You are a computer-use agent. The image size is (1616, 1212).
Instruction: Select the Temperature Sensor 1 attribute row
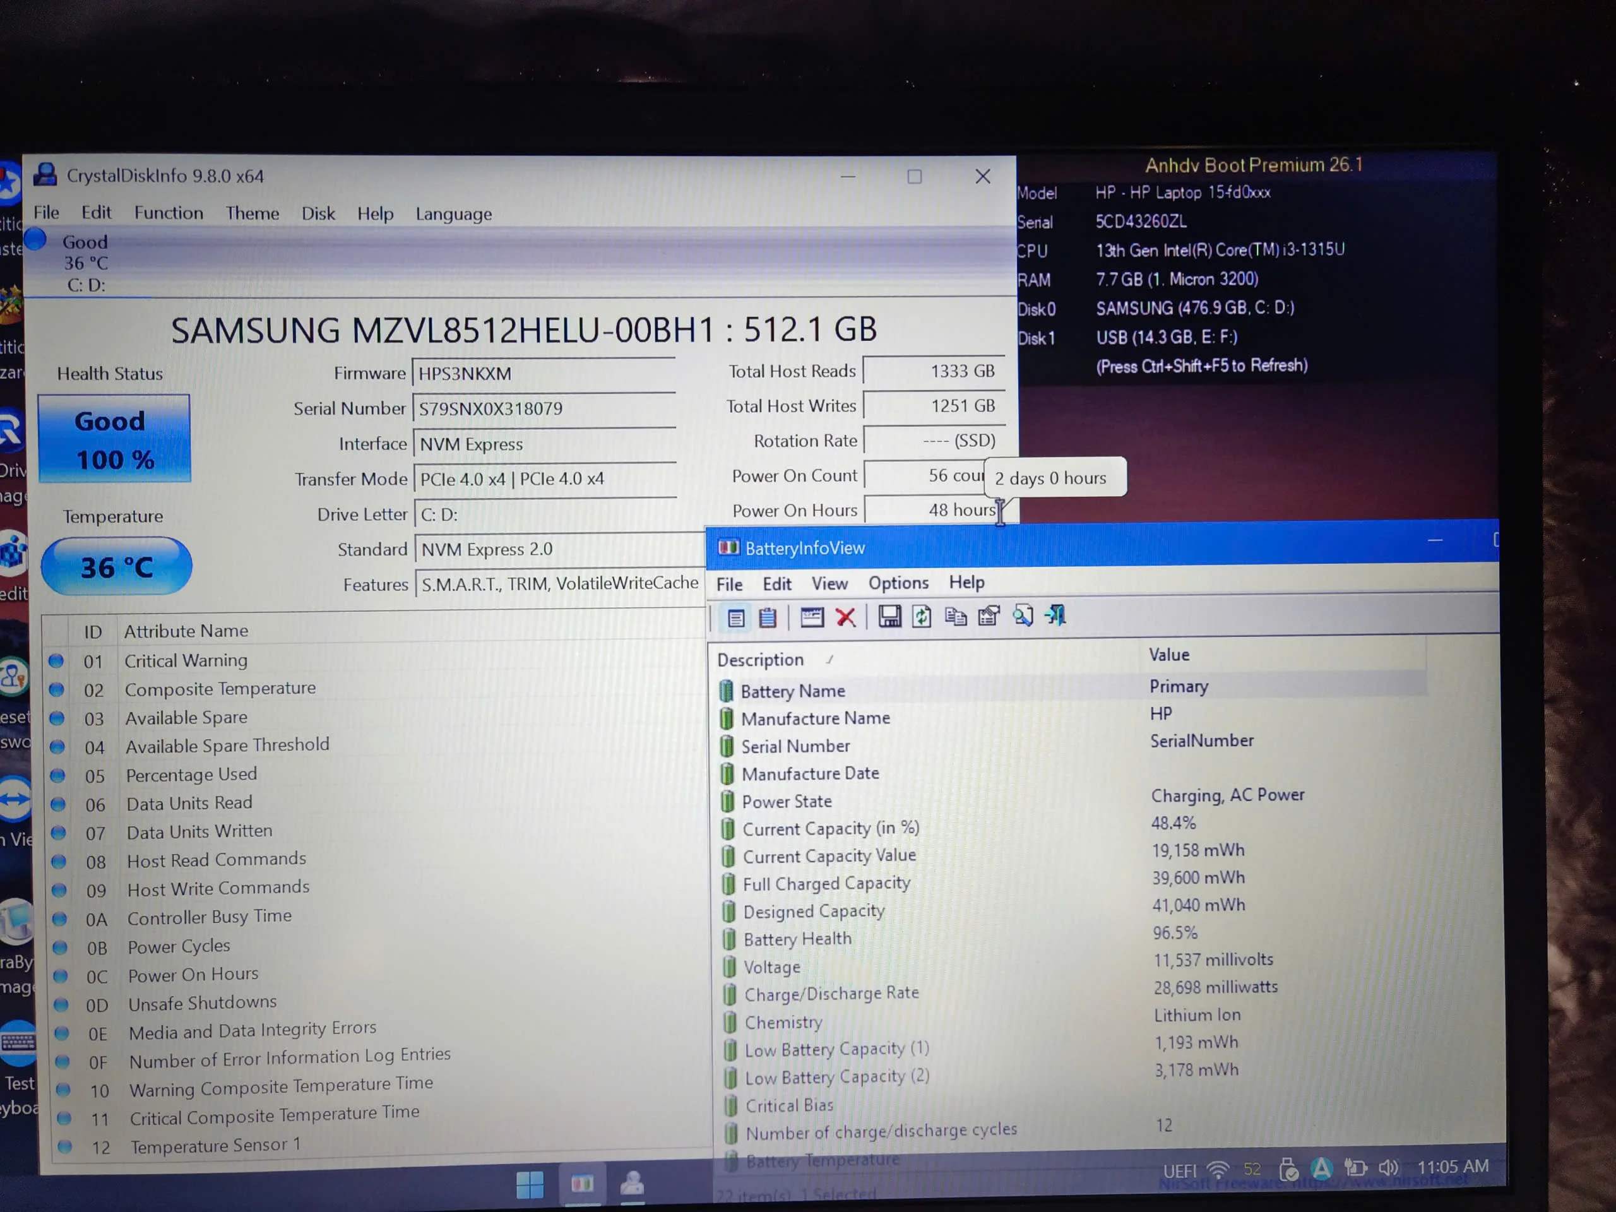[x=381, y=1146]
